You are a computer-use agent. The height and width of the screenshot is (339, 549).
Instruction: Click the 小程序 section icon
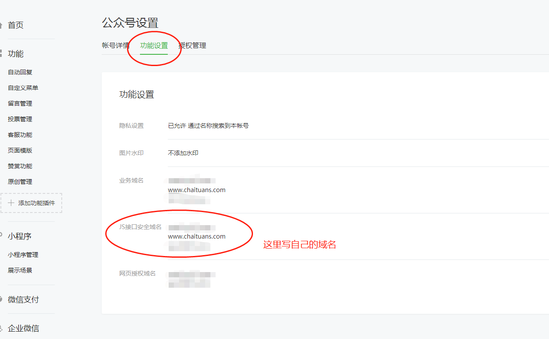pyautogui.click(x=1, y=236)
